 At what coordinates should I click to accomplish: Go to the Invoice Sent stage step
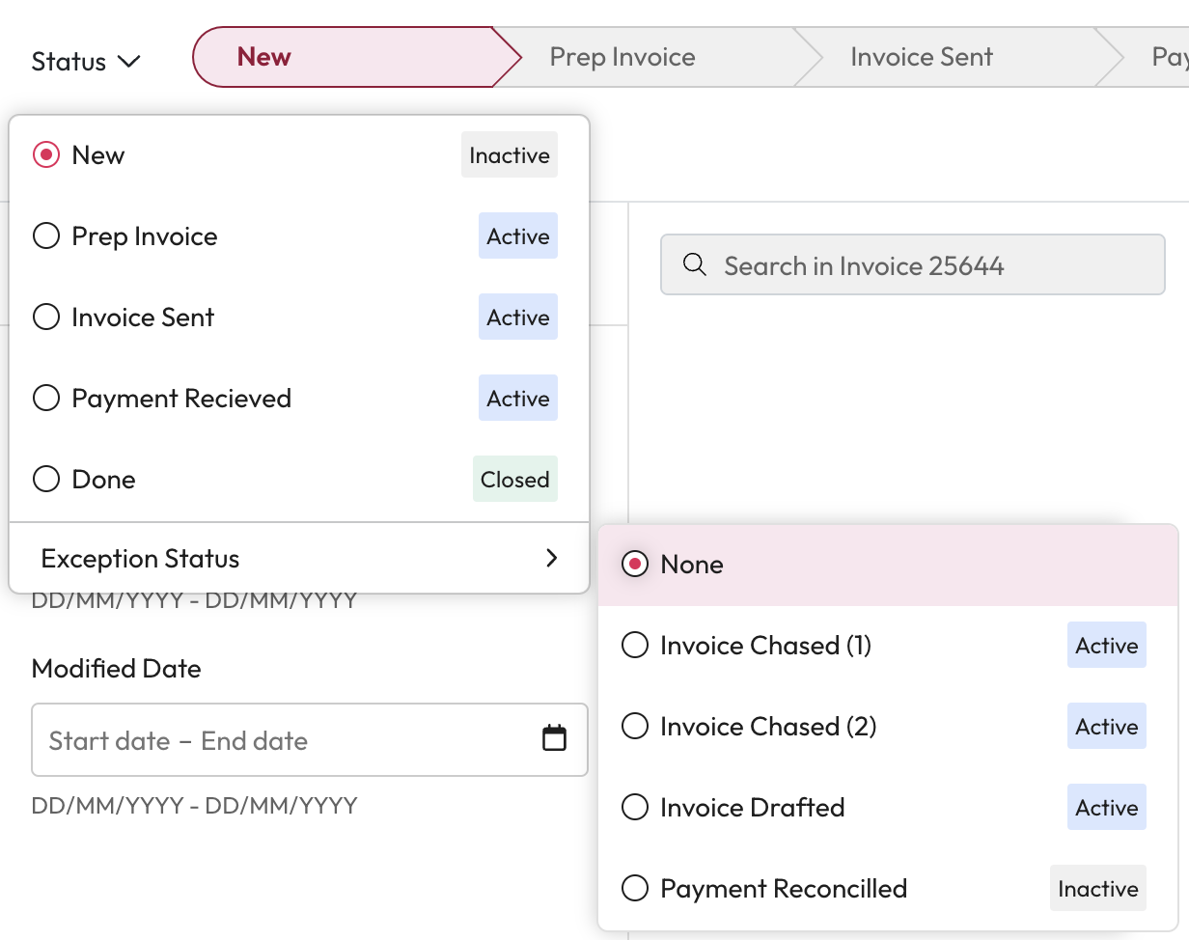click(x=921, y=57)
